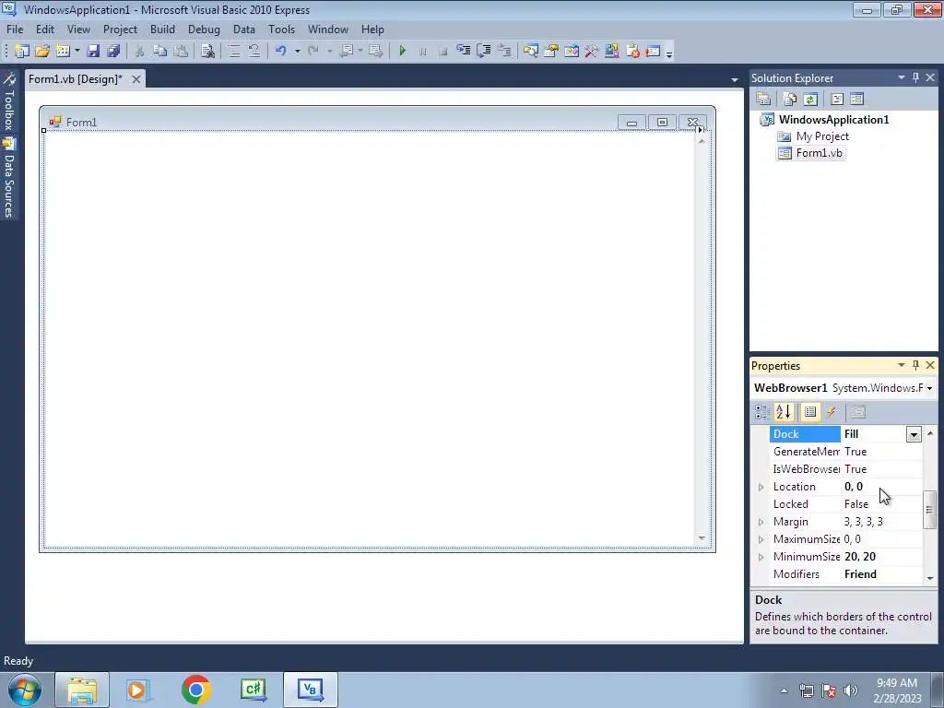Expand the MaximumSize property
The height and width of the screenshot is (708, 944).
(761, 539)
